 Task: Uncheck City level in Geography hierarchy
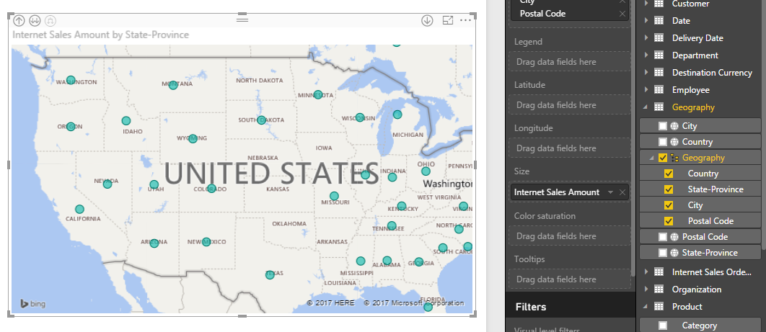(669, 205)
